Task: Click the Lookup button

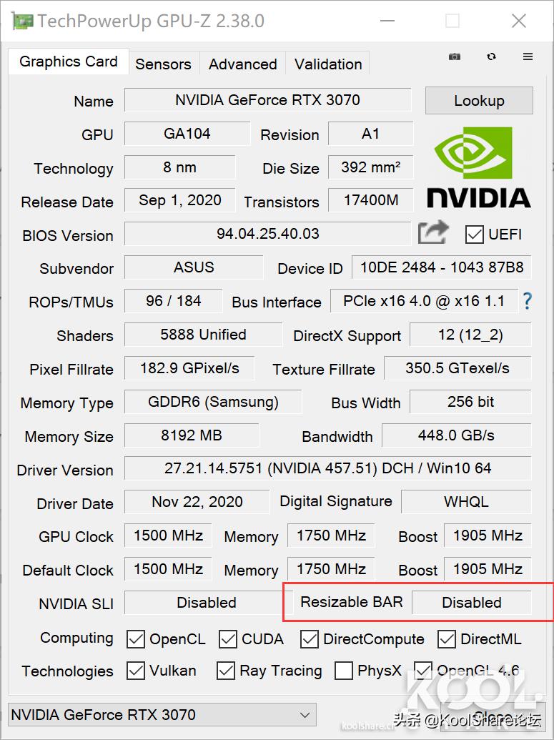Action: point(479,101)
